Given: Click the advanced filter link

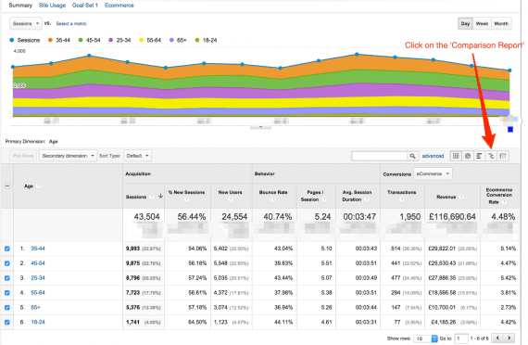Looking at the screenshot, I should [x=433, y=156].
